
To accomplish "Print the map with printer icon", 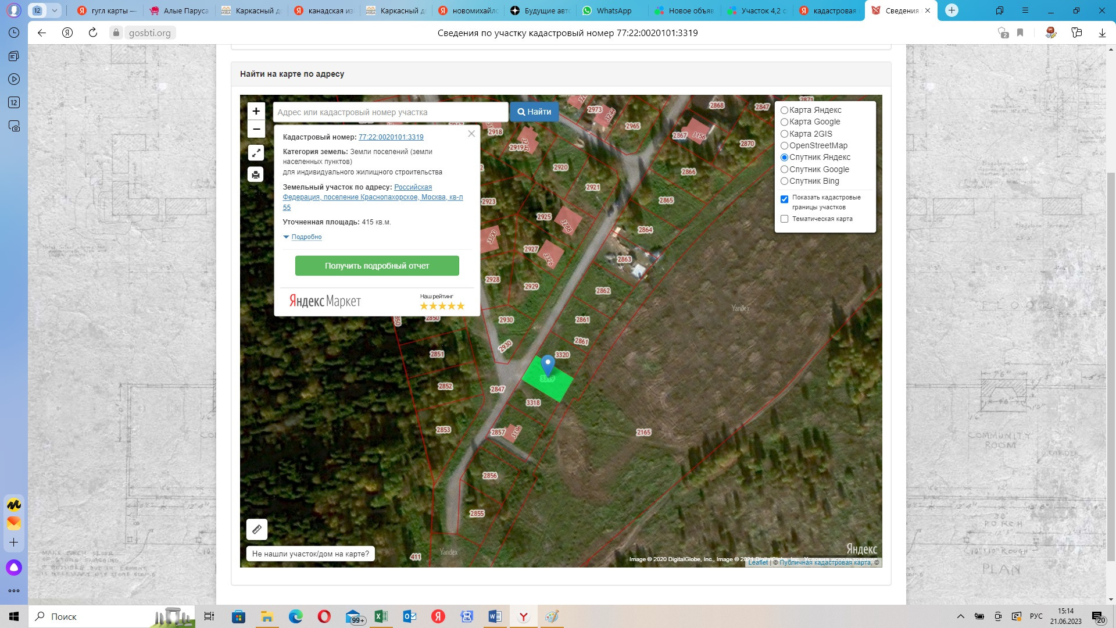I will (x=256, y=174).
